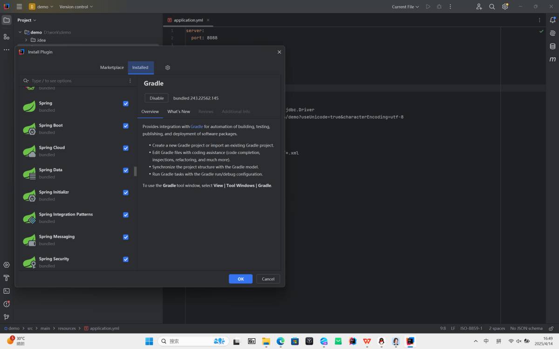Uncheck the Spring Messaging plugin checkbox
The width and height of the screenshot is (559, 349).
(126, 237)
